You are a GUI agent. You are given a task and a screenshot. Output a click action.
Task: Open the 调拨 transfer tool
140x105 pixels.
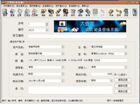point(44,12)
